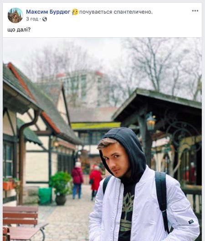
Task: Open Максим Бурдюг's profile avatar
Action: 15,15
